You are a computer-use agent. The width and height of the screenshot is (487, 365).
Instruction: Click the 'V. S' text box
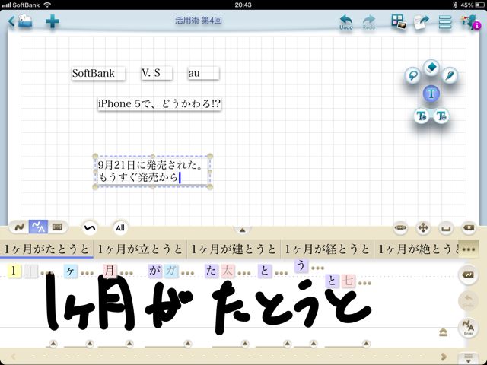(x=157, y=73)
